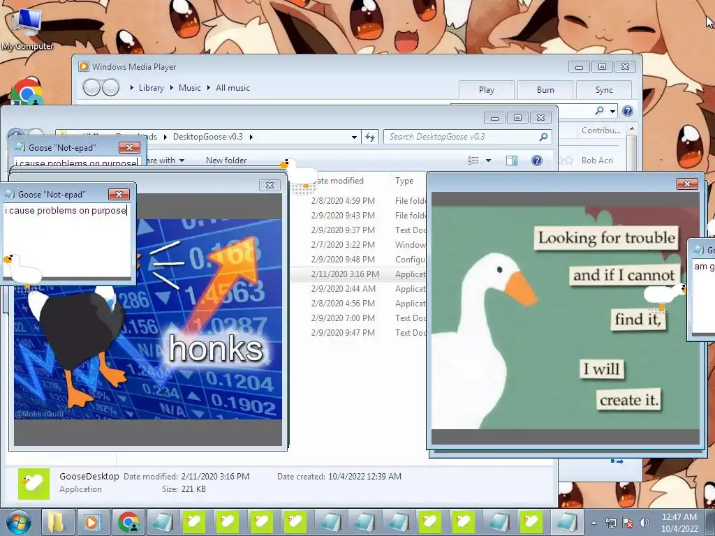Screen dimensions: 715x536
Task: Select row dated 2/9/2020 2:44 AM
Action: point(358,288)
